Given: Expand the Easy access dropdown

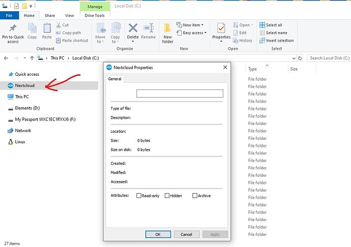Looking at the screenshot, I should coord(206,33).
